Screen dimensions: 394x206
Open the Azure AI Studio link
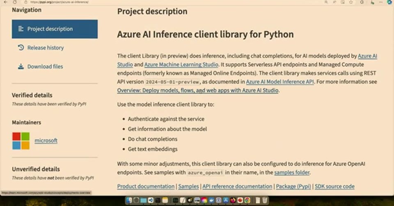pos(367,56)
